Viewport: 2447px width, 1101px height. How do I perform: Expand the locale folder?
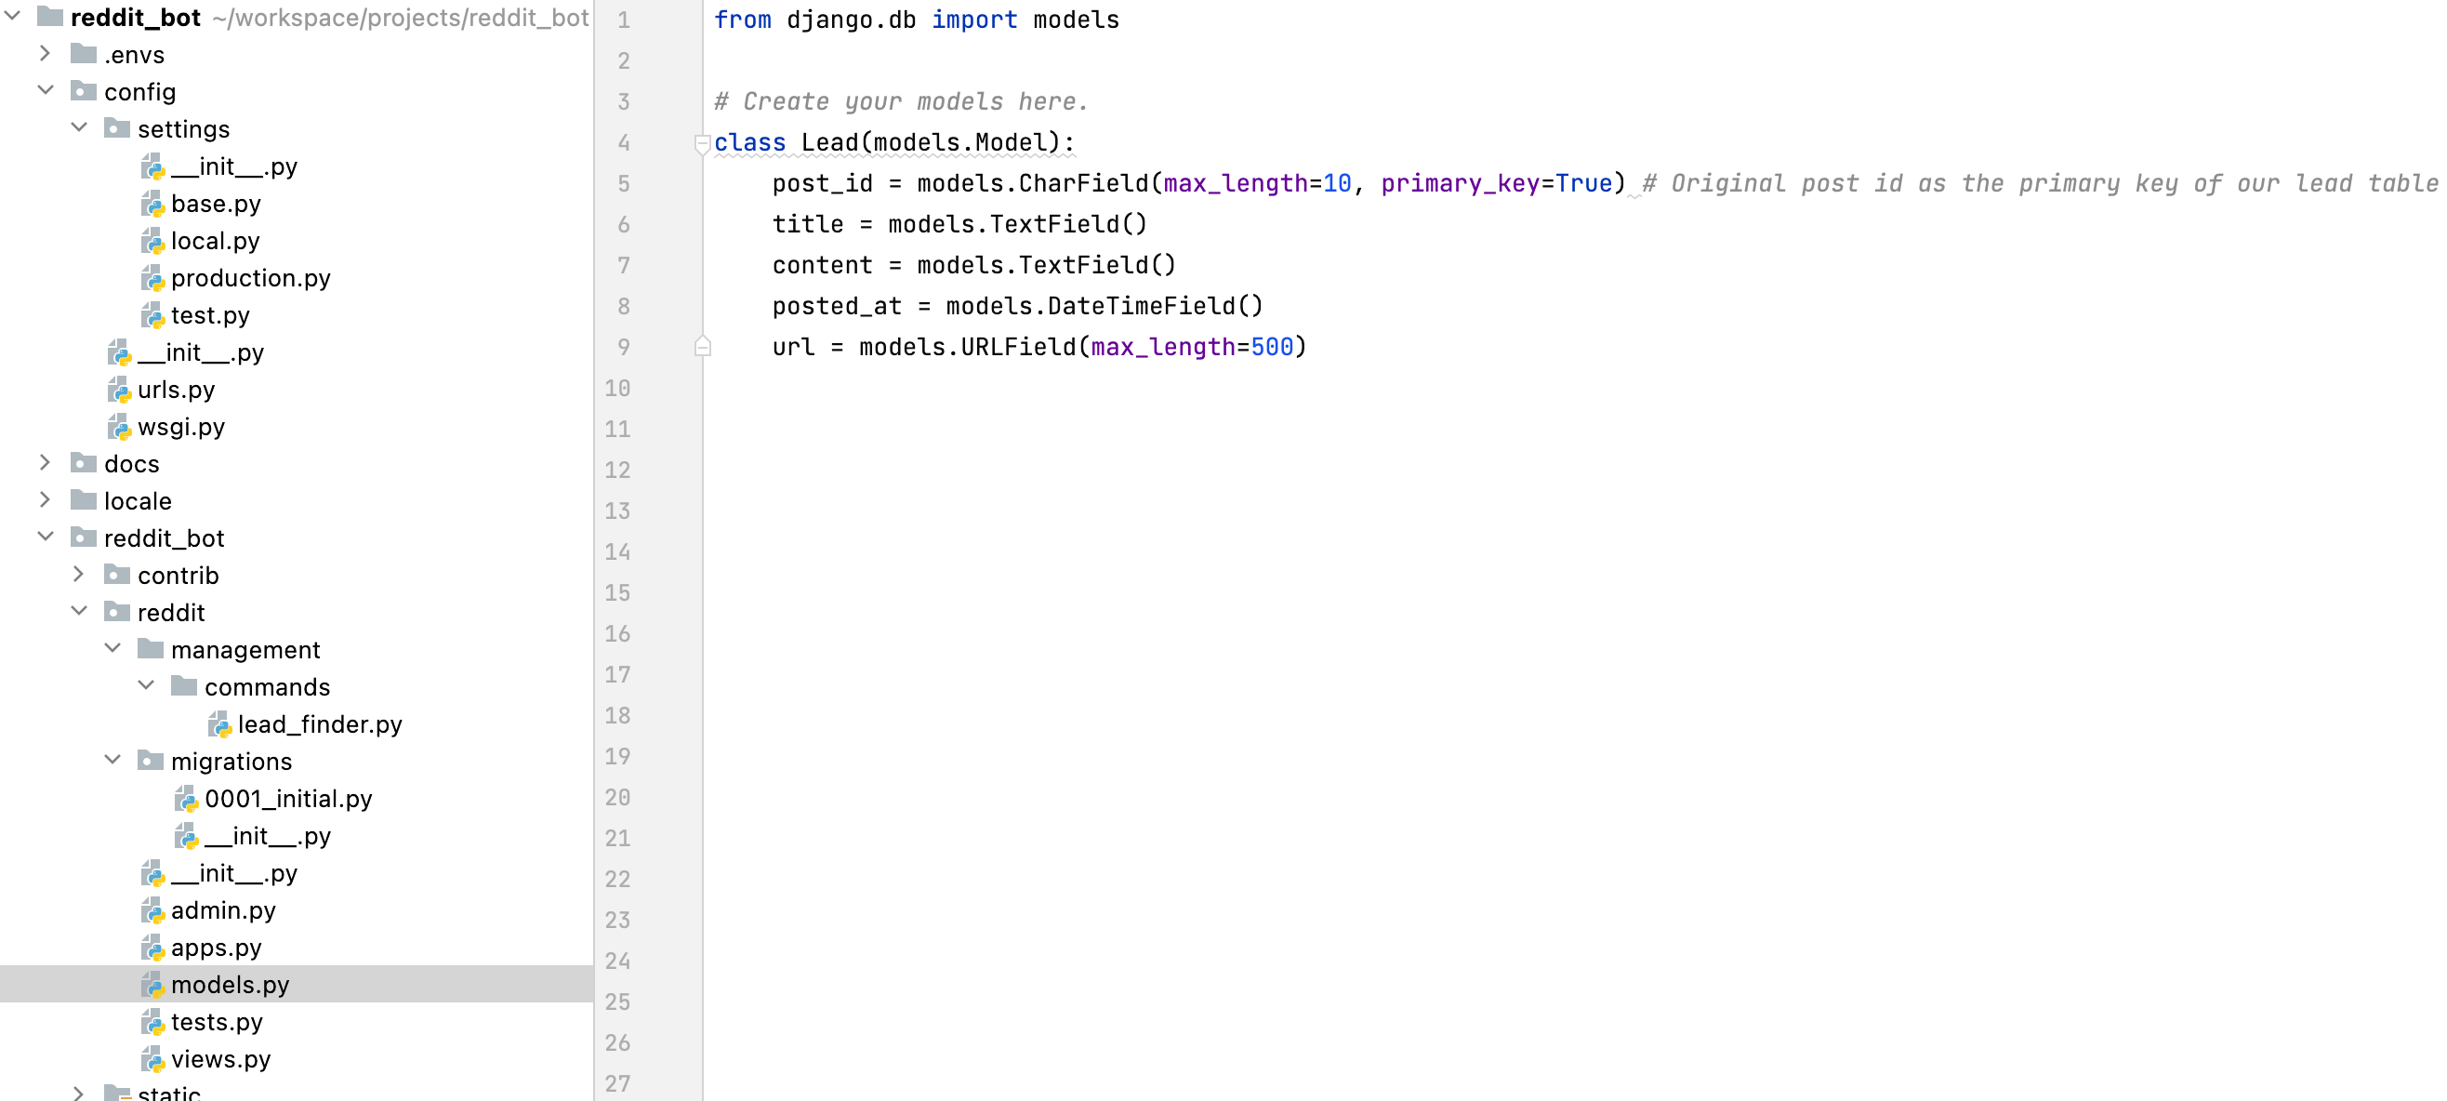[46, 500]
